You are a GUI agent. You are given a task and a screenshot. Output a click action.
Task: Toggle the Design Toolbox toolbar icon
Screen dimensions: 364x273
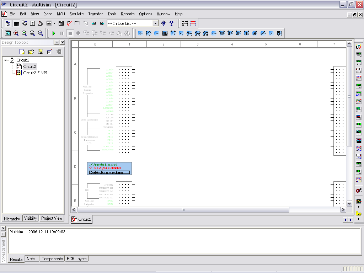point(8,23)
